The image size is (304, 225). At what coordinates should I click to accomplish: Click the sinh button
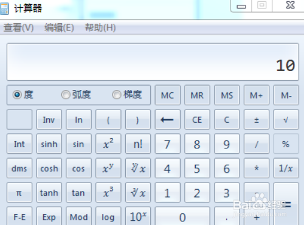49,144
